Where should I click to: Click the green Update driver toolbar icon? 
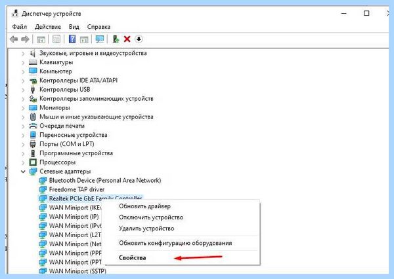(116, 39)
